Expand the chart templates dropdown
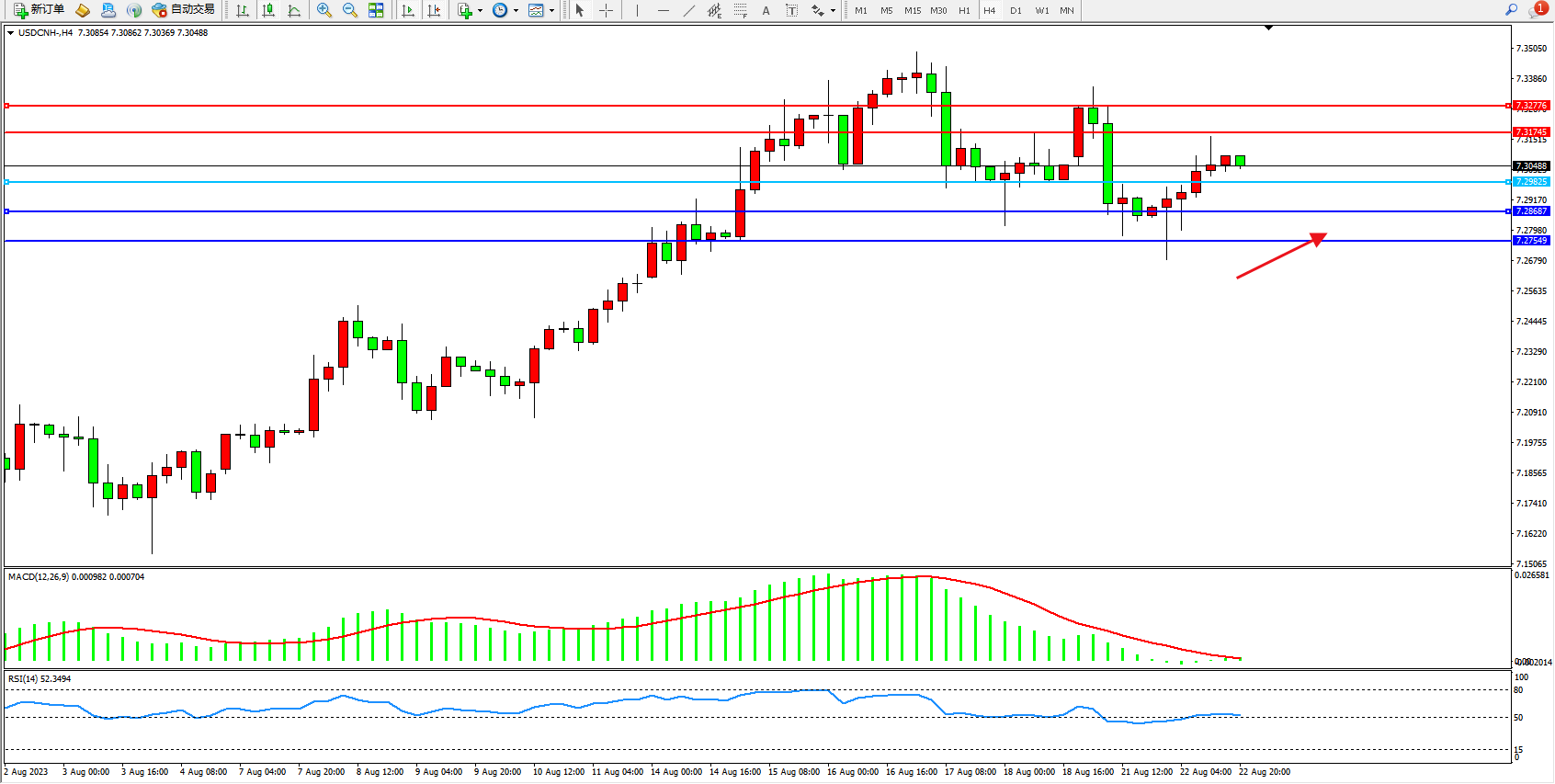Screen dimensions: 1555x784 (x=551, y=11)
